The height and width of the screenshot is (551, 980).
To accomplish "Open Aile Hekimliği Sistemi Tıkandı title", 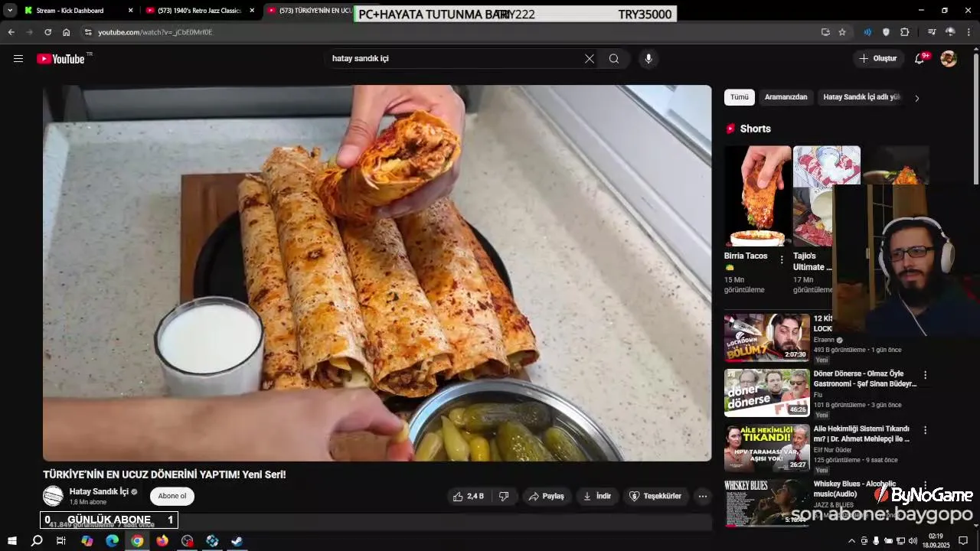I will click(x=861, y=434).
